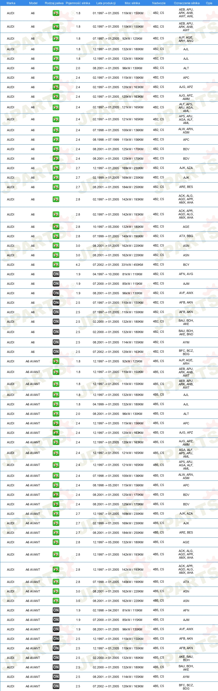Click PB icon in A6 AVANT 04.1999 AJL row
The height and width of the screenshot is (691, 218).
point(56,404)
